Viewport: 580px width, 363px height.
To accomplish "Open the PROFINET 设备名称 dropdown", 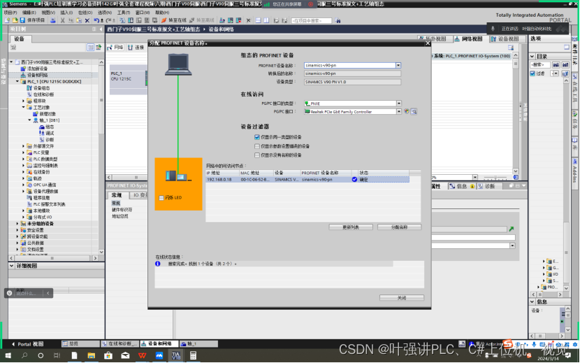I will (x=398, y=65).
